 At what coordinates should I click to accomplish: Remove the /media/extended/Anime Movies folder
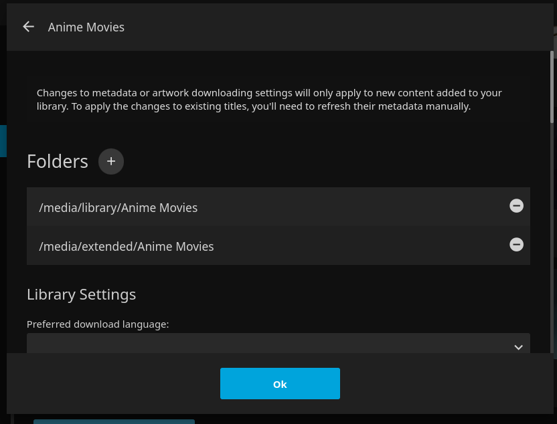pos(516,245)
